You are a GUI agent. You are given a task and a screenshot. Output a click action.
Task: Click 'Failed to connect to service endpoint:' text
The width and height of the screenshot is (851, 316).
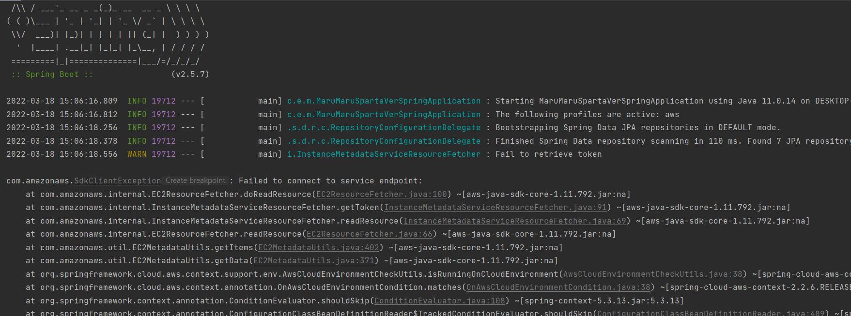pos(330,181)
